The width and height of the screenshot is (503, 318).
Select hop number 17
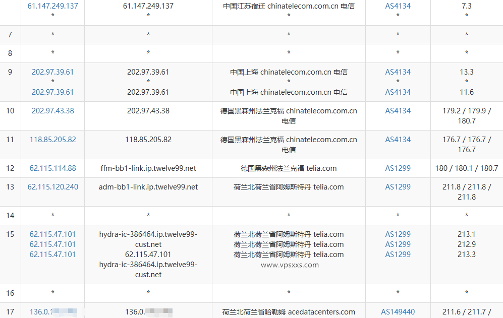click(x=10, y=312)
